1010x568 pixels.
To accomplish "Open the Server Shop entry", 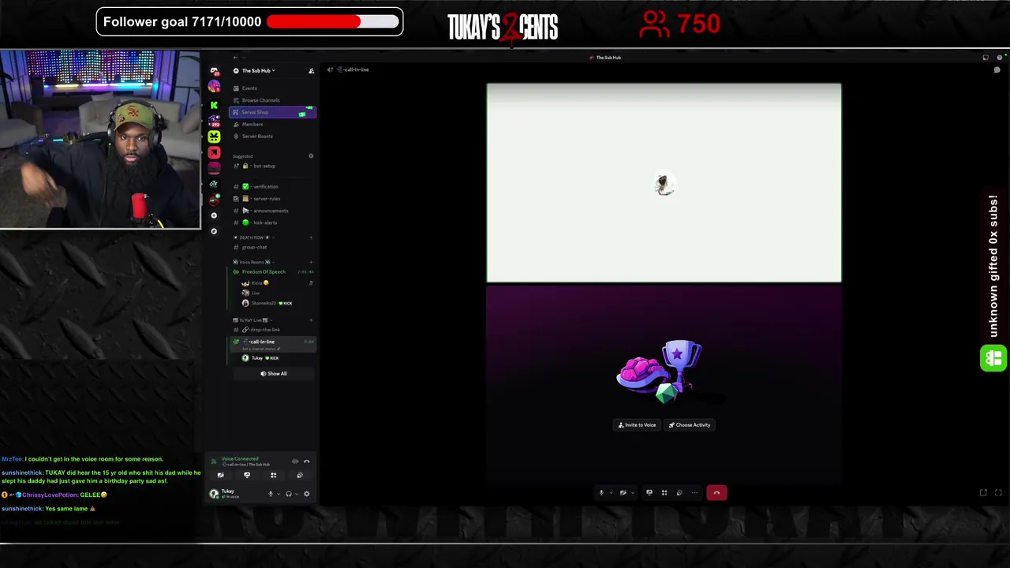I will click(x=272, y=112).
